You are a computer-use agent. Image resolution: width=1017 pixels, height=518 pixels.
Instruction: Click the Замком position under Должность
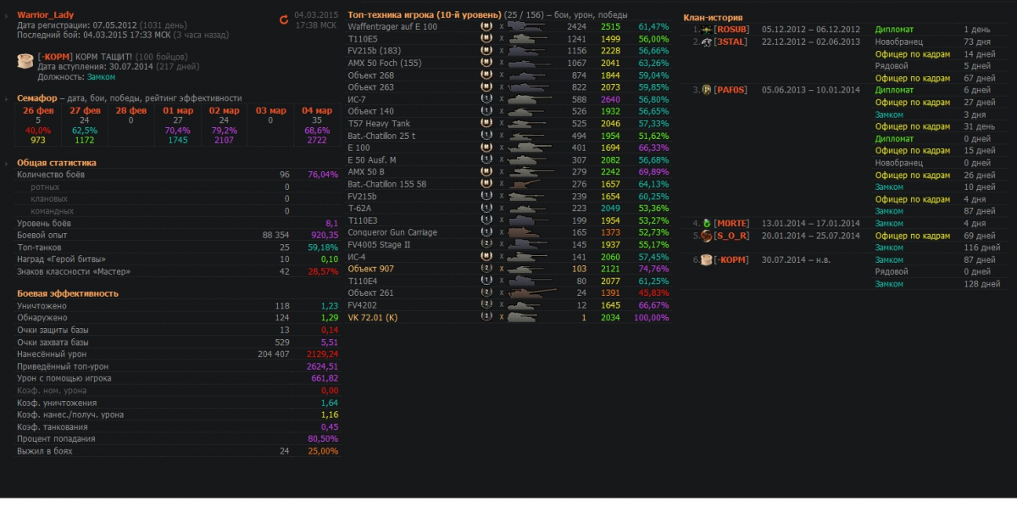click(x=101, y=76)
